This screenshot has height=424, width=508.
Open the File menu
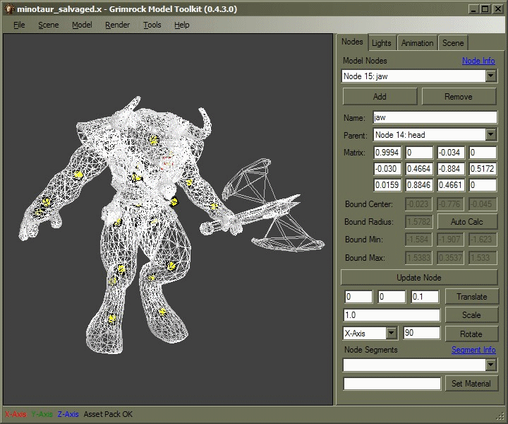[x=19, y=25]
